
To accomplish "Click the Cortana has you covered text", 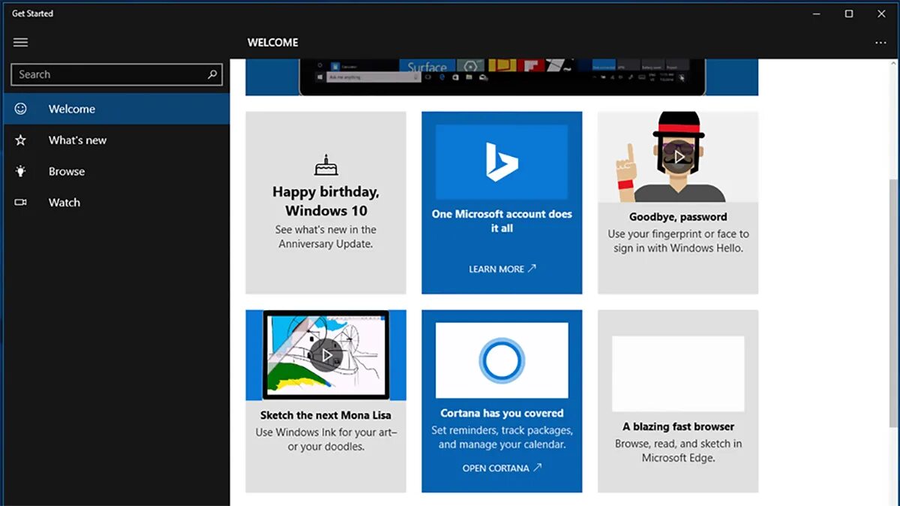I will [502, 413].
